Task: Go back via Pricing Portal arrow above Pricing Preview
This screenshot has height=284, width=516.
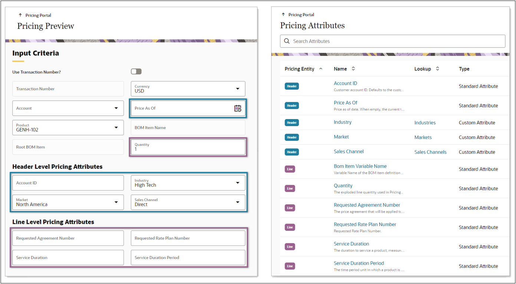Action: pos(20,15)
